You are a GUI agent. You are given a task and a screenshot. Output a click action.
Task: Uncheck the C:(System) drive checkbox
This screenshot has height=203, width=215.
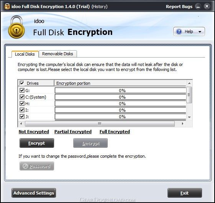(22, 97)
